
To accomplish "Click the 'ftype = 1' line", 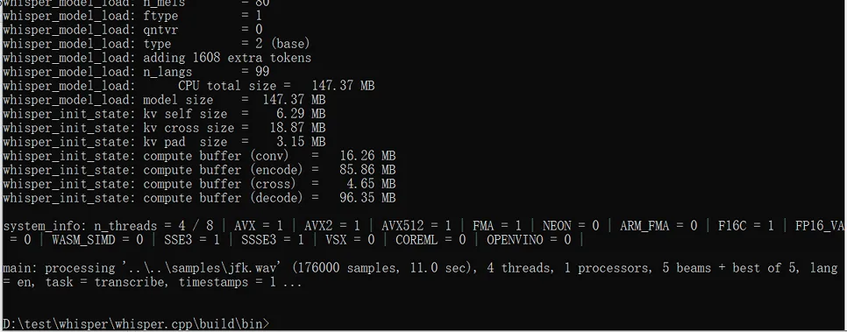I will (132, 16).
